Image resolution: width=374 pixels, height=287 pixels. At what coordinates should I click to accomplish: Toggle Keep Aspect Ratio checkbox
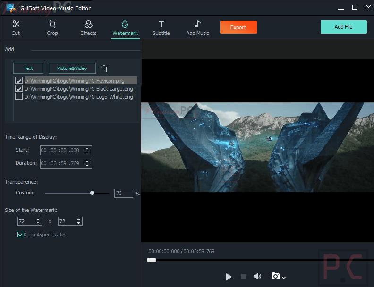coord(20,235)
